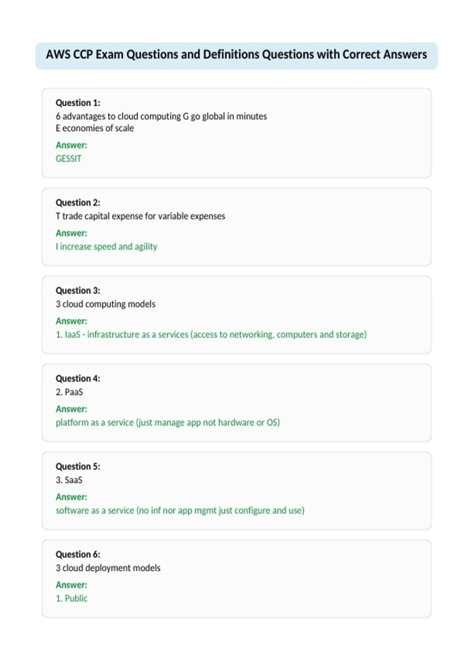473x670 pixels.
Task: Click 'I increase speed and agility' answer
Action: click(x=106, y=247)
